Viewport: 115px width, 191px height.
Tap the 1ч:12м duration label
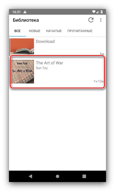(99, 81)
